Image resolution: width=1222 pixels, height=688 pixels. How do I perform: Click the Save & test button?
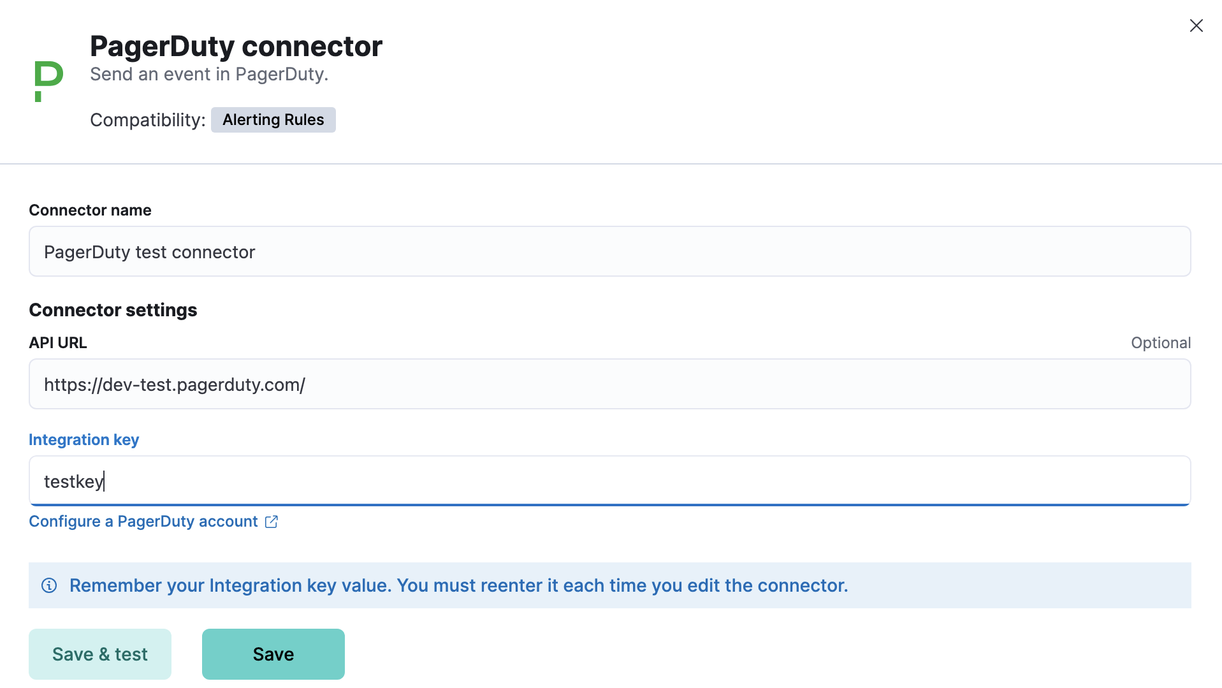tap(99, 654)
